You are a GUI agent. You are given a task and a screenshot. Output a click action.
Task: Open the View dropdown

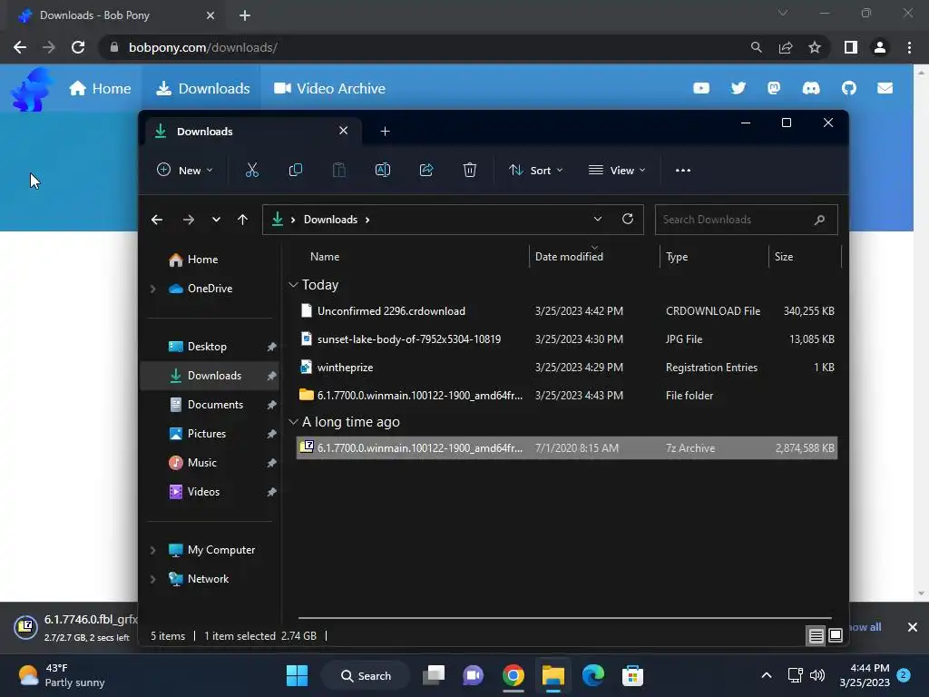pyautogui.click(x=617, y=170)
